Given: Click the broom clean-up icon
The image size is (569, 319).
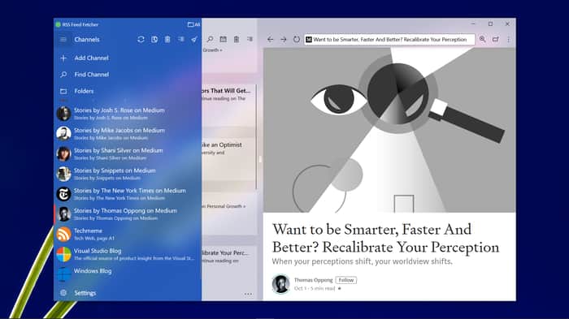Looking at the screenshot, I should click(194, 40).
